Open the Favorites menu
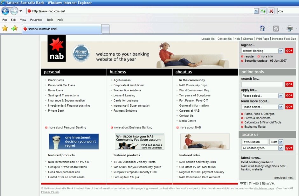This screenshot has height=196, width=299. pos(36,20)
